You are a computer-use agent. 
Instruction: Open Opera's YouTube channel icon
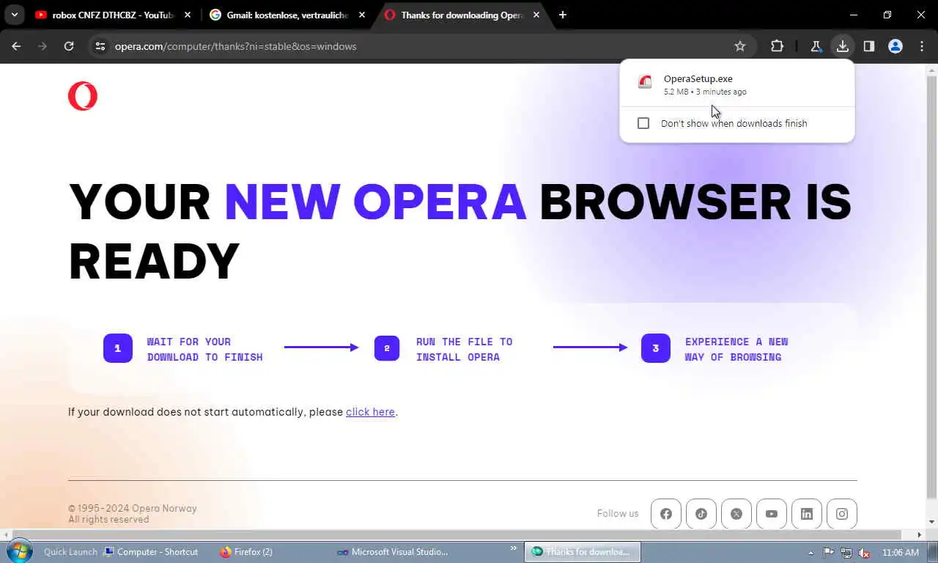point(772,514)
